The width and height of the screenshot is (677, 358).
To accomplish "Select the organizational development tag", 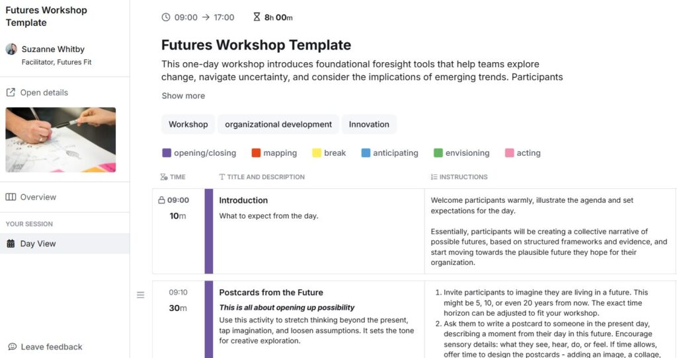I will (278, 124).
